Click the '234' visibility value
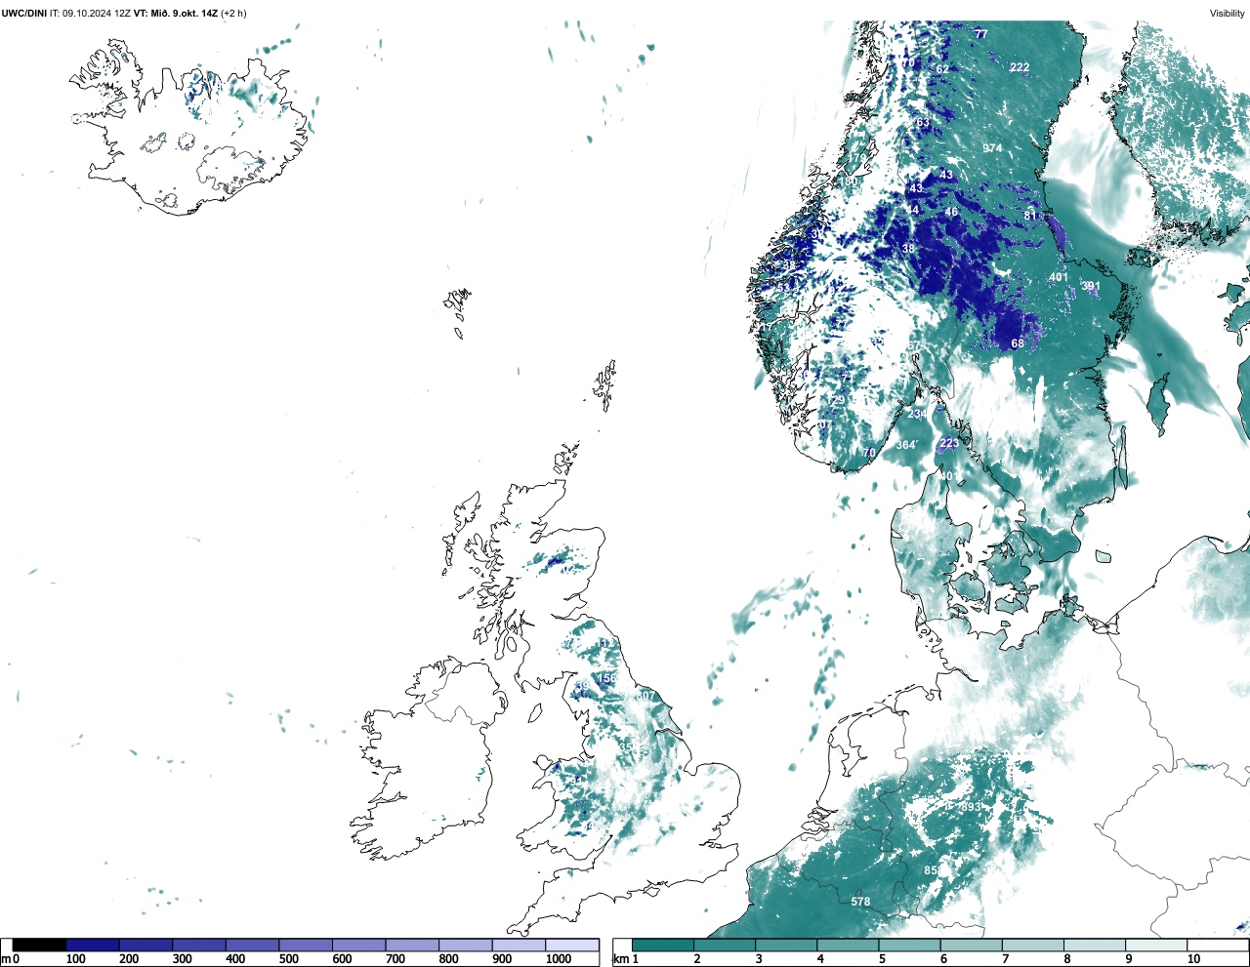The width and height of the screenshot is (1250, 967). pyautogui.click(x=917, y=414)
